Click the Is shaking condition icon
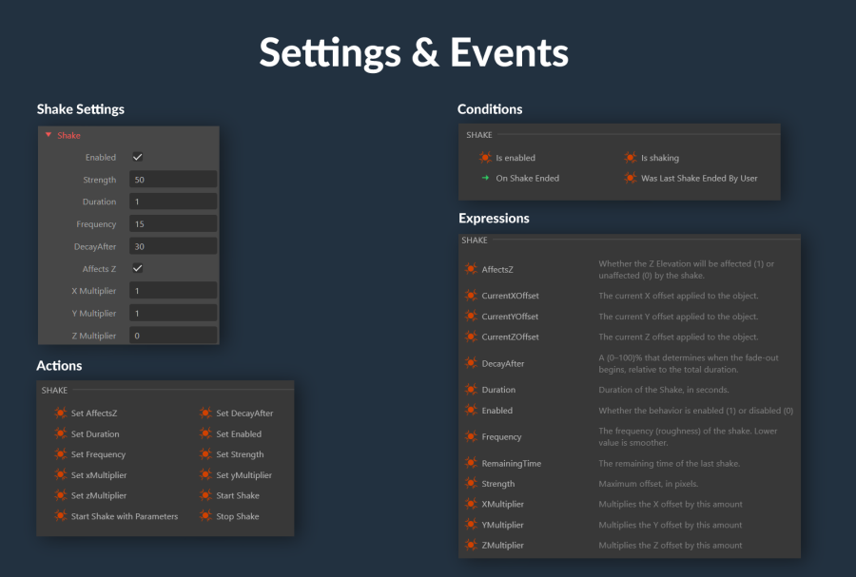 [x=630, y=158]
